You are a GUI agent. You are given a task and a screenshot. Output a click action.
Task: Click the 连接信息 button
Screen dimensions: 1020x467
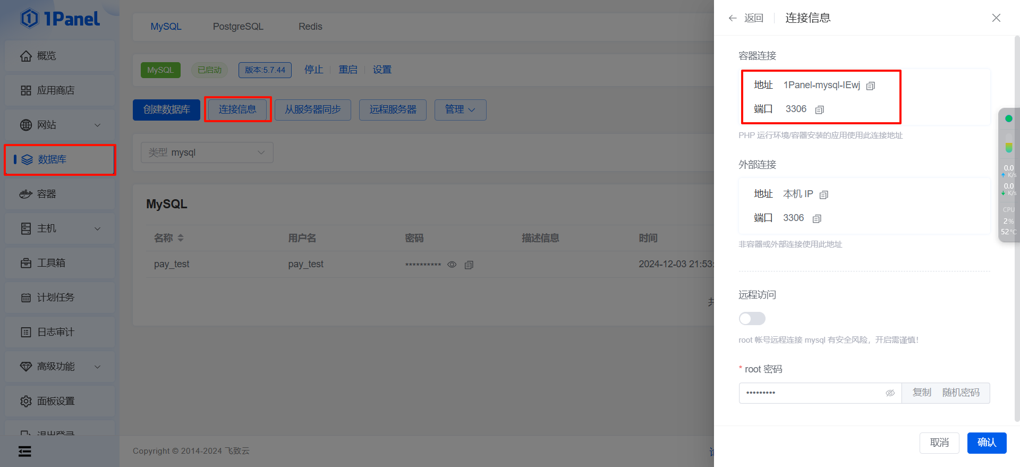[x=237, y=109]
